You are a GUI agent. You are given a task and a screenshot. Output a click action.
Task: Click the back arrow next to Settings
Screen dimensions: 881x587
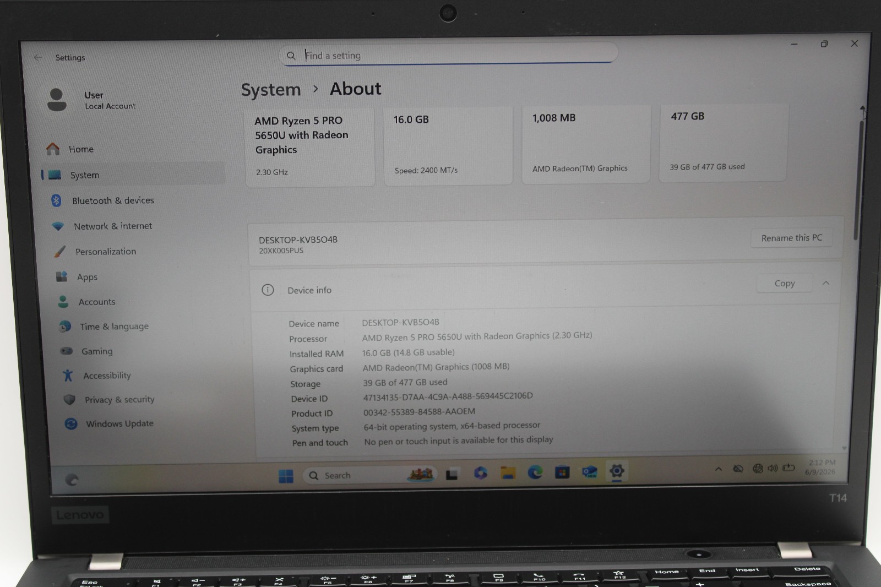pos(38,57)
